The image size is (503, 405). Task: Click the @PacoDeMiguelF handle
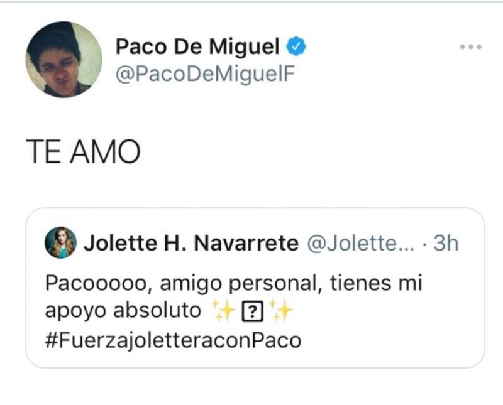pos(205,74)
